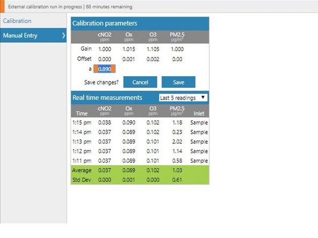Image resolution: width=318 pixels, height=238 pixels.
Task: Select the cNO2 Gain value 1.000
Action: point(105,49)
